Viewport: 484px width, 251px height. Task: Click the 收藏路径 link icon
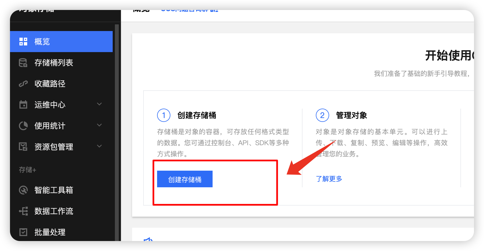23,84
